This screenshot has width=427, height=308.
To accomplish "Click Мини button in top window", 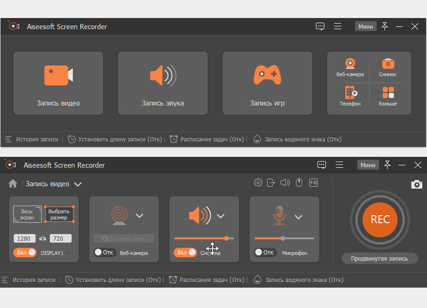I will 366,27.
